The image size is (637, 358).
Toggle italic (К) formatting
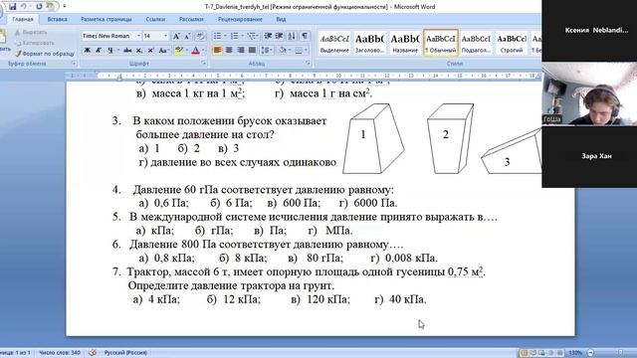point(99,51)
